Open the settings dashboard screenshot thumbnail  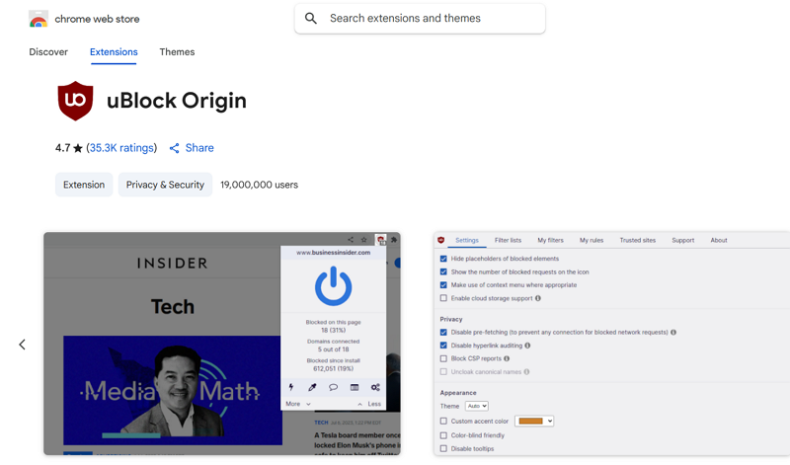(611, 344)
